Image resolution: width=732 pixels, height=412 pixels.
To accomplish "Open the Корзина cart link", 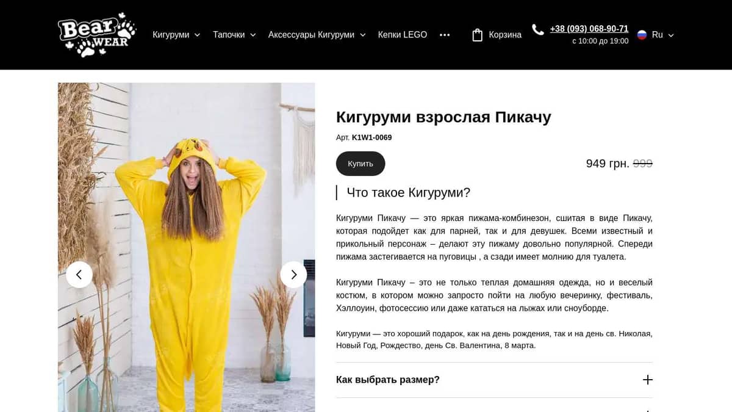I will [x=505, y=35].
